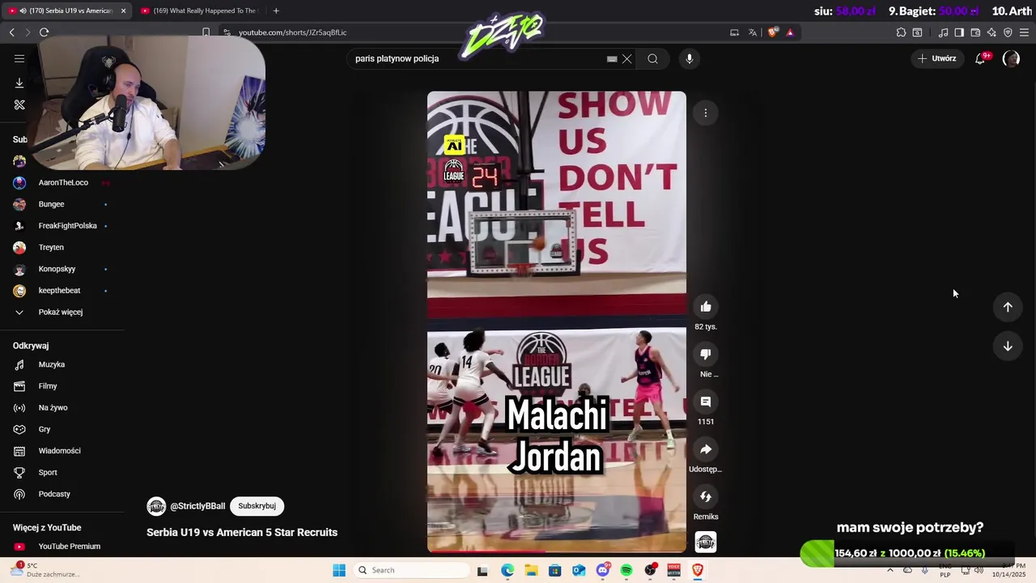Open the on-screen keyboard in search box
This screenshot has width=1036, height=583.
(x=612, y=58)
